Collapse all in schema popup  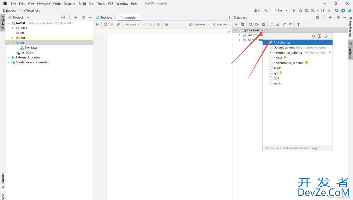(326, 36)
